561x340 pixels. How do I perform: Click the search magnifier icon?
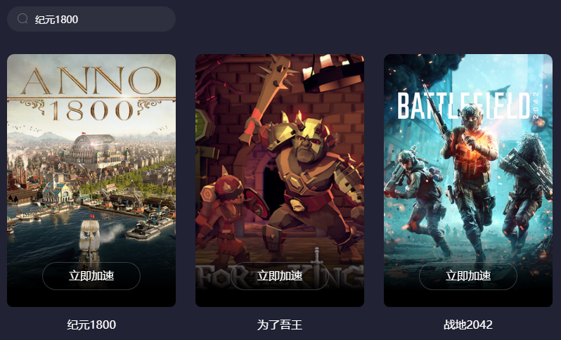pos(22,18)
